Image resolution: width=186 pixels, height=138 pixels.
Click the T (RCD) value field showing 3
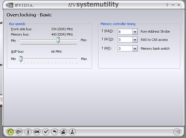tap(125, 40)
